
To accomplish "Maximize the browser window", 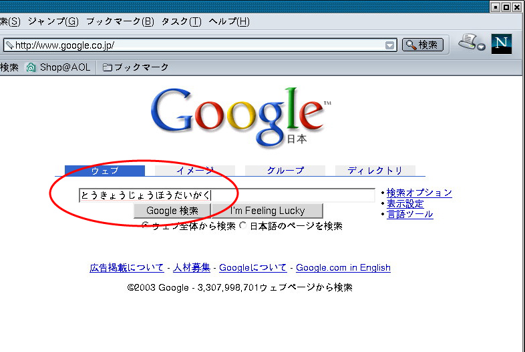I will pyautogui.click(x=506, y=7).
